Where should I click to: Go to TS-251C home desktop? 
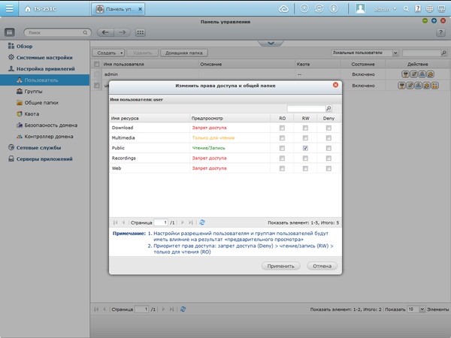click(x=41, y=9)
